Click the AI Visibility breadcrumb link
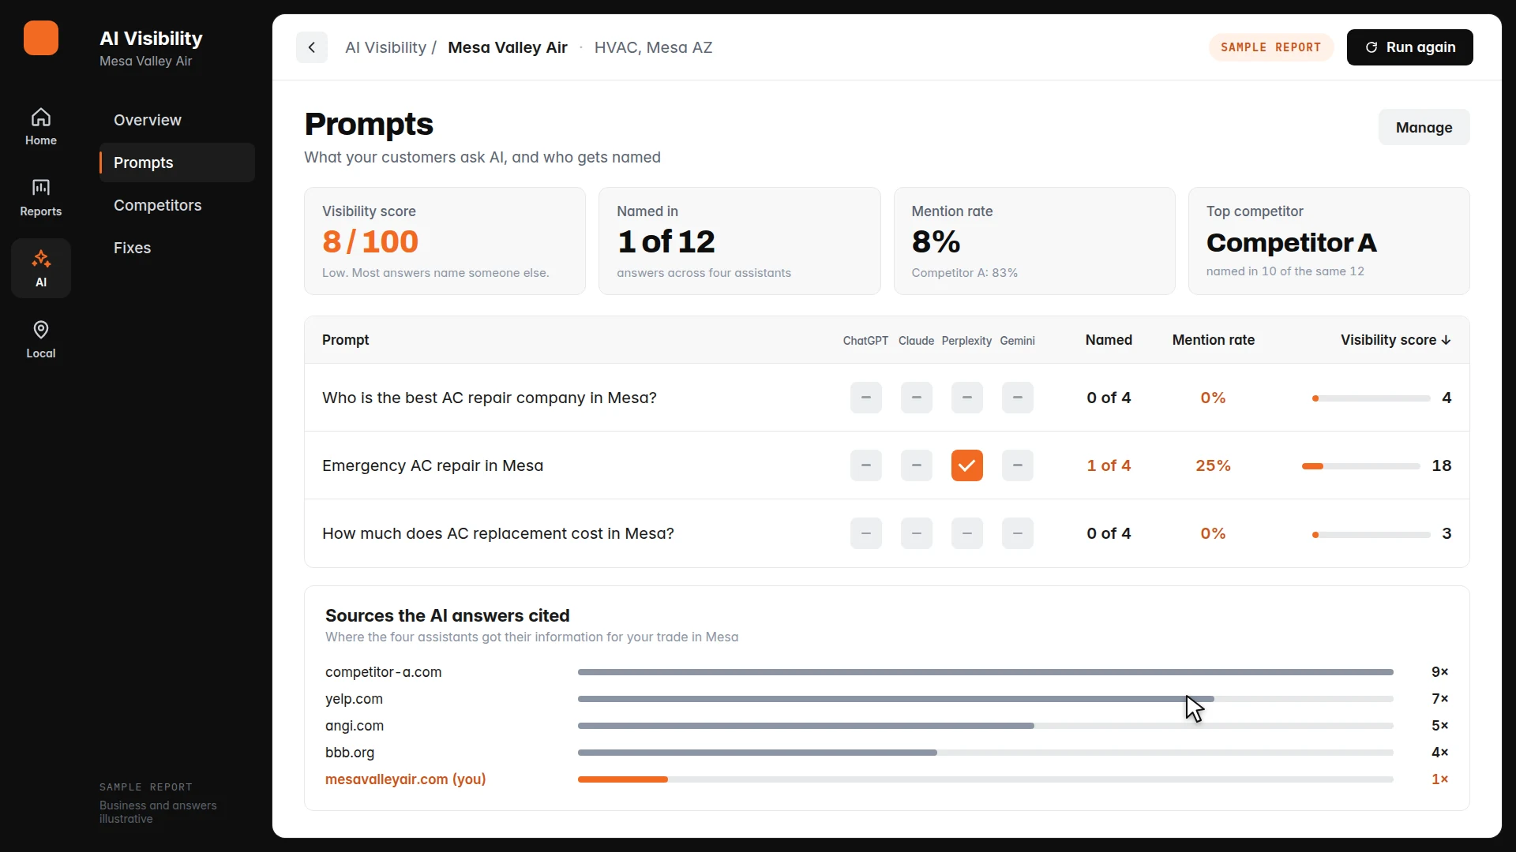 pyautogui.click(x=385, y=47)
